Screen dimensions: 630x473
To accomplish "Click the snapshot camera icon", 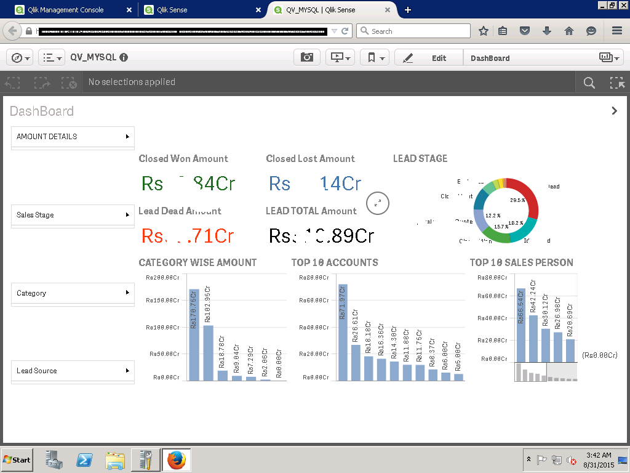I will tap(307, 58).
